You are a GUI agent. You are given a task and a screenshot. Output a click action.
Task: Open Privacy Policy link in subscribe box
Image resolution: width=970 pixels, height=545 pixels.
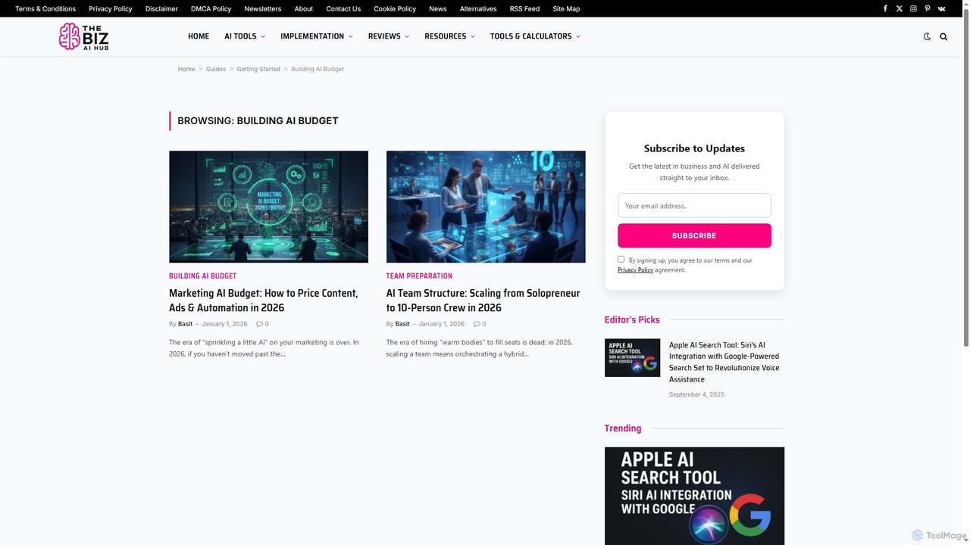[x=635, y=270]
